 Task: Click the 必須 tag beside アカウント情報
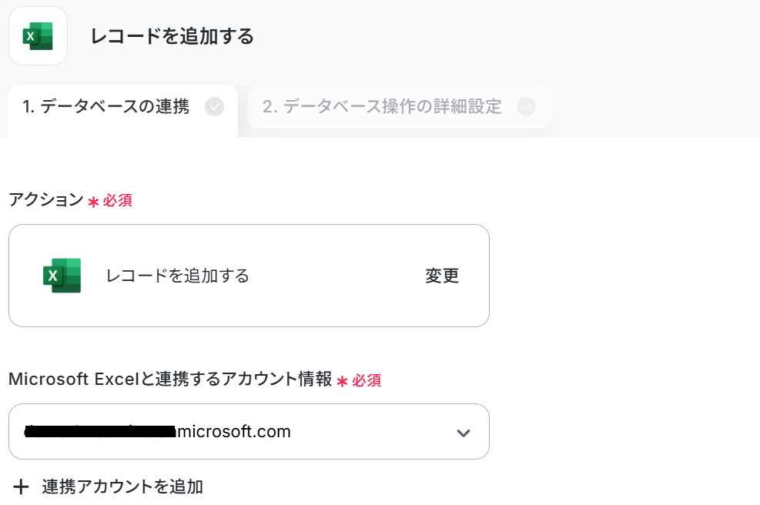click(x=367, y=380)
